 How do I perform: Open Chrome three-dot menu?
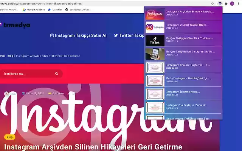tap(238, 3)
